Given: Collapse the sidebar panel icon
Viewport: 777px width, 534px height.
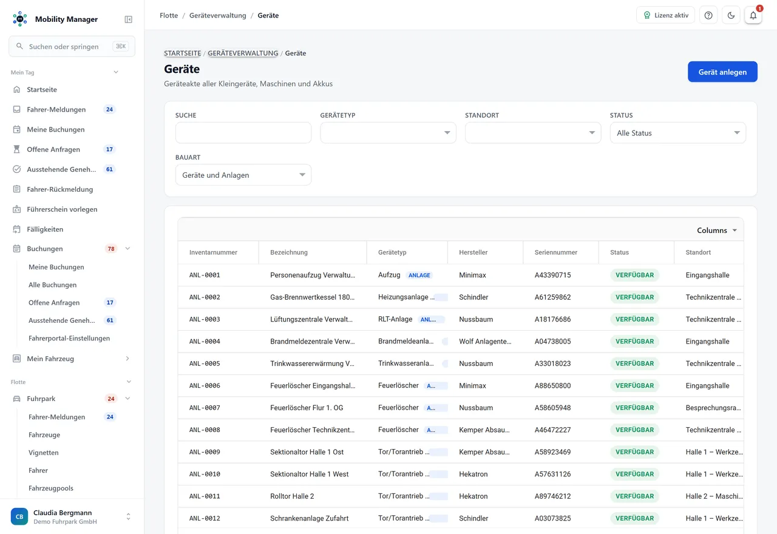Looking at the screenshot, I should tap(128, 19).
